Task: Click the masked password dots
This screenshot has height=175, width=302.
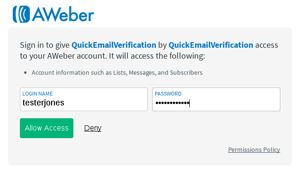Action: [172, 103]
